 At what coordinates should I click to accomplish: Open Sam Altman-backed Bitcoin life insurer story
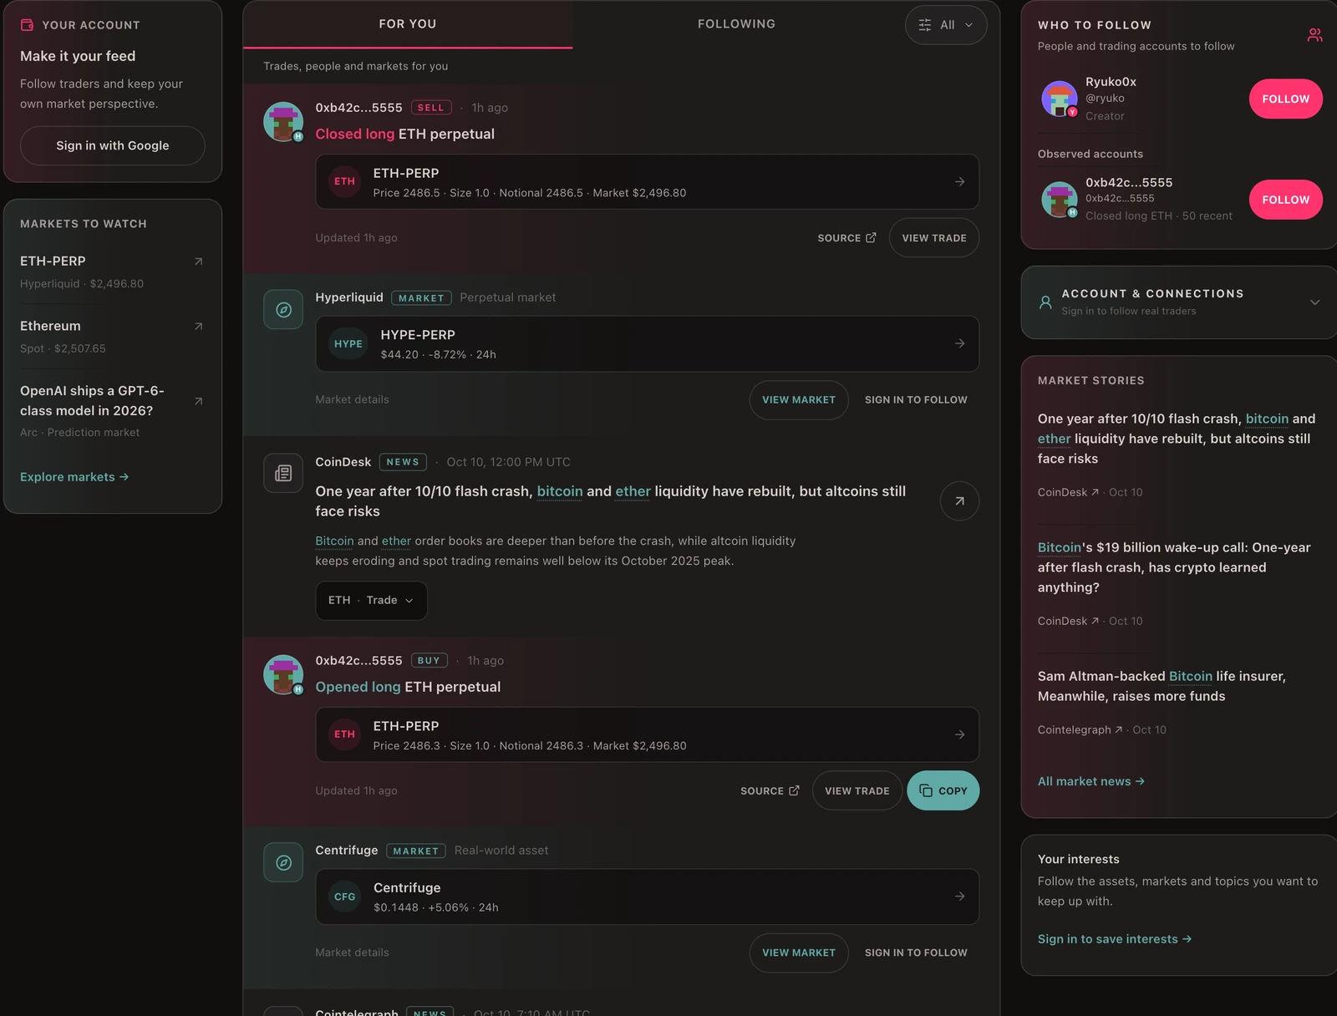point(1162,686)
